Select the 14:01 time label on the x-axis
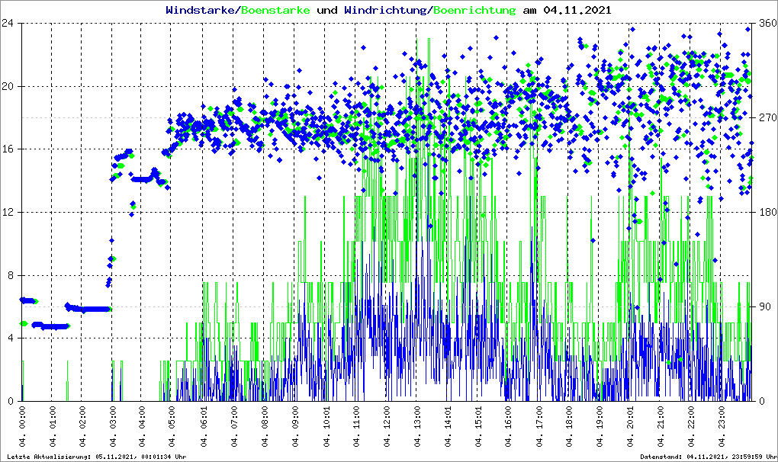Viewport: 778px width, 462px height. (x=448, y=428)
